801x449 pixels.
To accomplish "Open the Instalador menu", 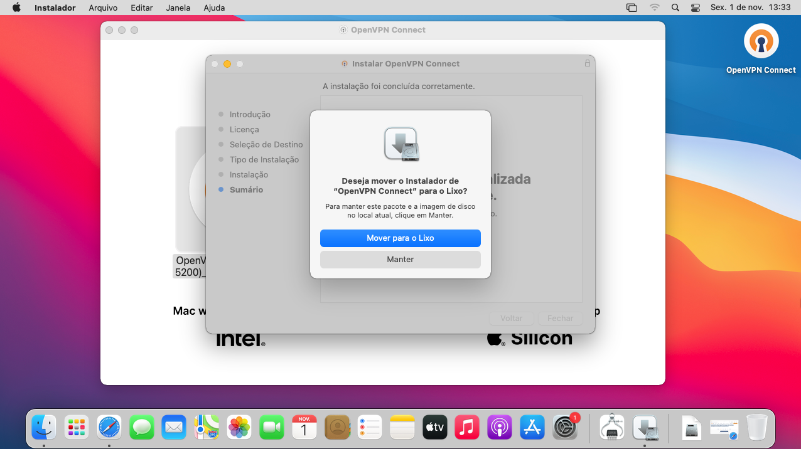I will (55, 8).
